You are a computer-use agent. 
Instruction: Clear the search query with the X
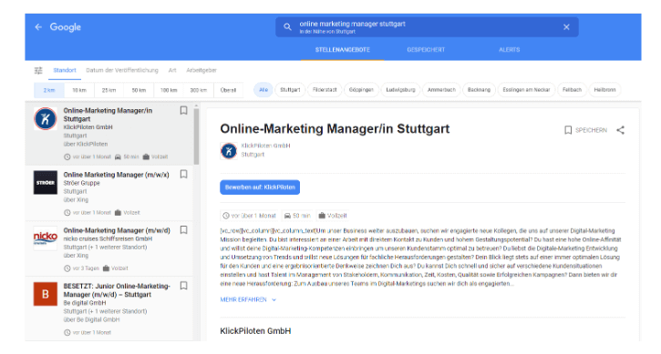click(x=566, y=27)
